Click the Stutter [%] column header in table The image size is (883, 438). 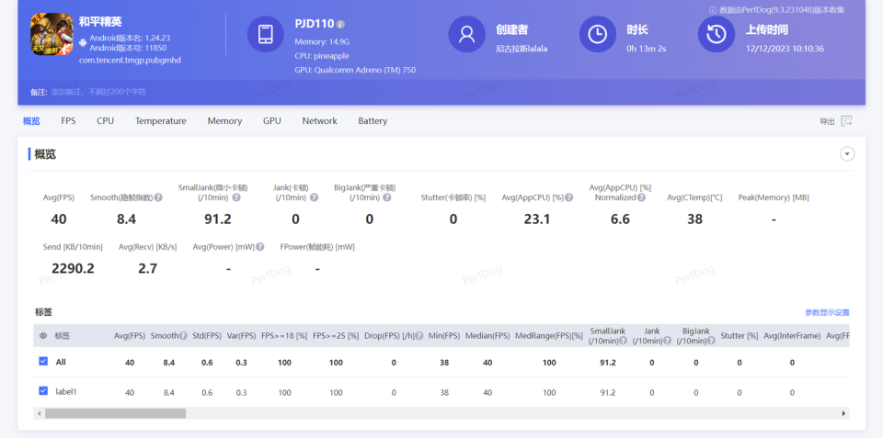[x=740, y=336]
